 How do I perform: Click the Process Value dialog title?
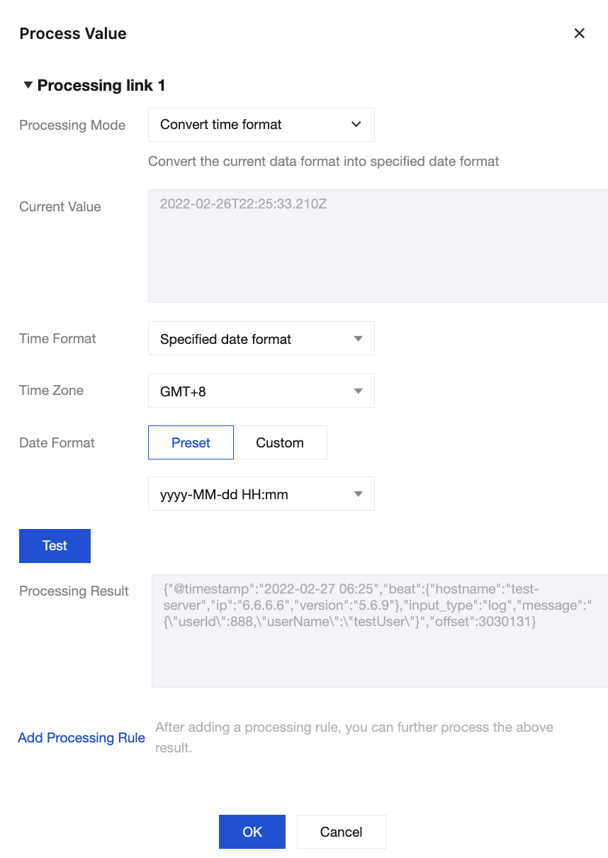pyautogui.click(x=73, y=33)
